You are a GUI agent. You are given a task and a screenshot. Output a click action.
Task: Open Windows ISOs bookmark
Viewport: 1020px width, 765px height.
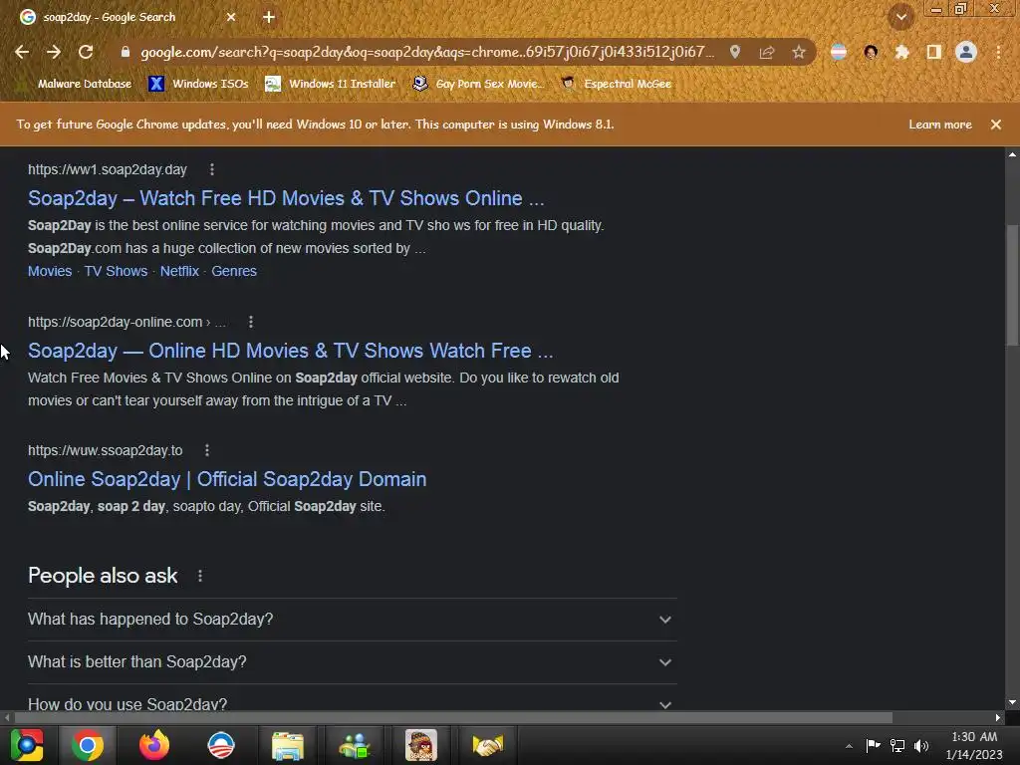[198, 84]
